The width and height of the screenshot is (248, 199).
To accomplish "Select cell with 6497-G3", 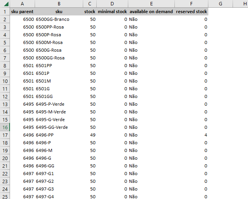I will 59,189.
